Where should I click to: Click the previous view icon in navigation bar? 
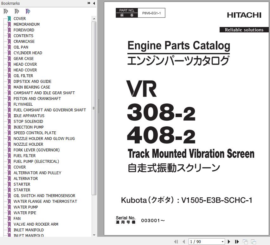pos(245,242)
